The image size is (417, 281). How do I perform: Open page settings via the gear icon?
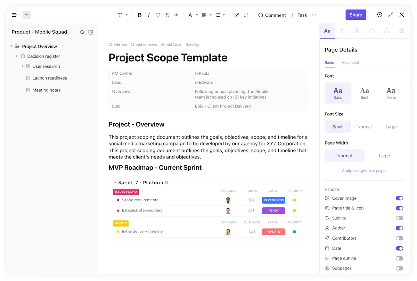[x=402, y=31]
